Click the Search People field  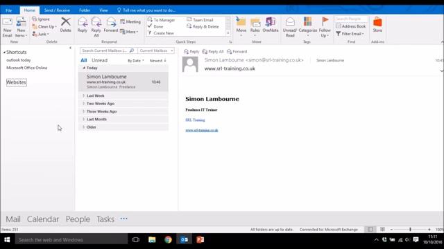click(x=351, y=19)
